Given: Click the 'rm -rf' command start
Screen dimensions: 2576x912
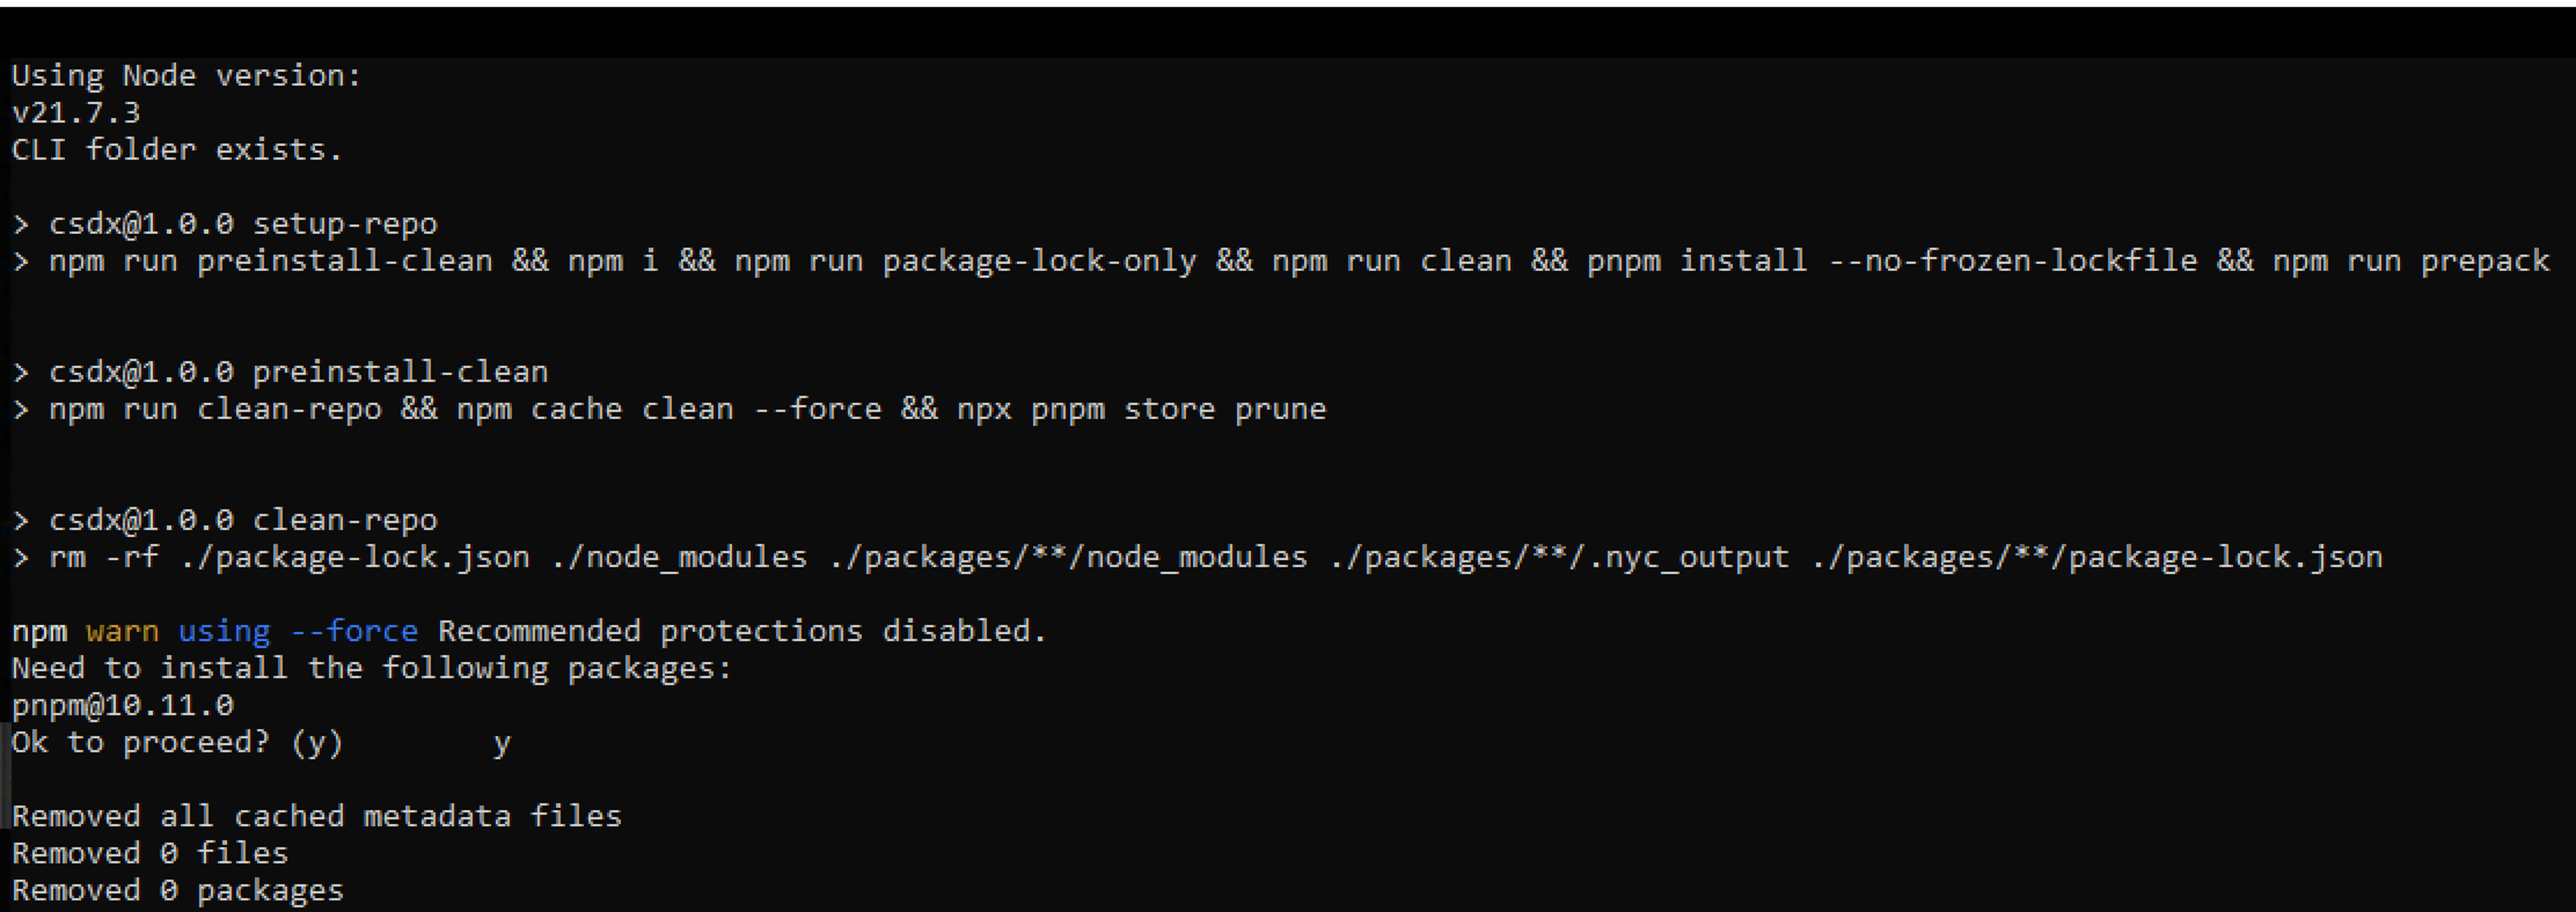Looking at the screenshot, I should click(x=104, y=556).
